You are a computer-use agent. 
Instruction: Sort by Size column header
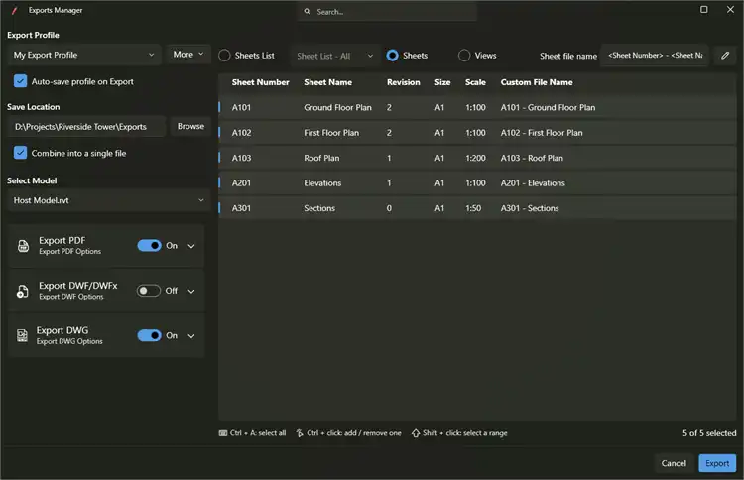pos(442,82)
